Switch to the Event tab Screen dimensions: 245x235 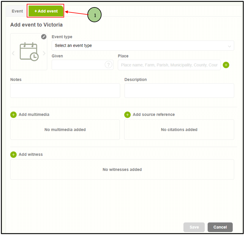(x=17, y=11)
